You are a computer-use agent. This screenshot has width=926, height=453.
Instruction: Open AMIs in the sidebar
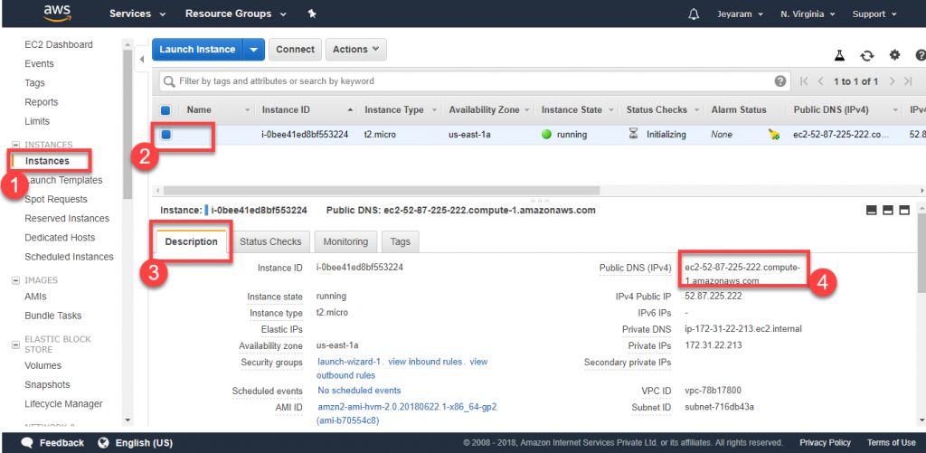(35, 297)
